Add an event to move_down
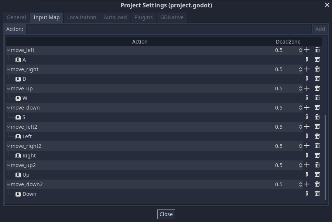This screenshot has width=332, height=222. (x=307, y=107)
